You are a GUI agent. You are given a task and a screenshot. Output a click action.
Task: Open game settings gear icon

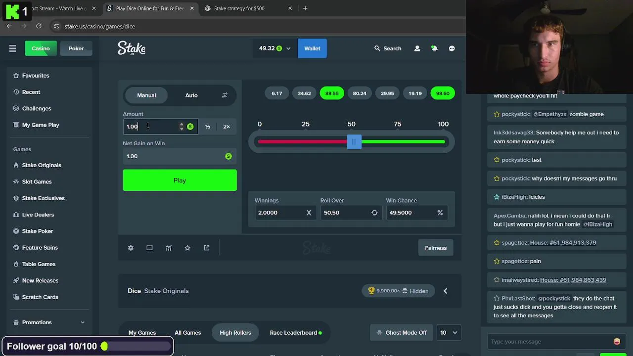[x=131, y=248]
